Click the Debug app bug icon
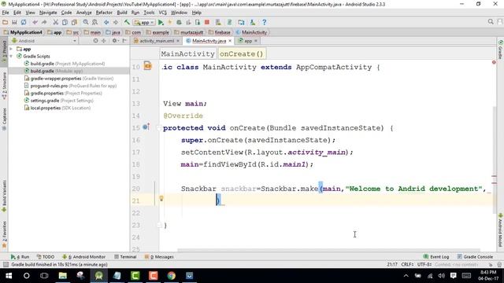Image resolution: width=504 pixels, height=283 pixels. tap(179, 22)
